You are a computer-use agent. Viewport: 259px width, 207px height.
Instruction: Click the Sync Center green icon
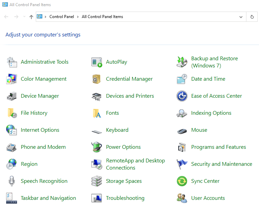(x=182, y=181)
